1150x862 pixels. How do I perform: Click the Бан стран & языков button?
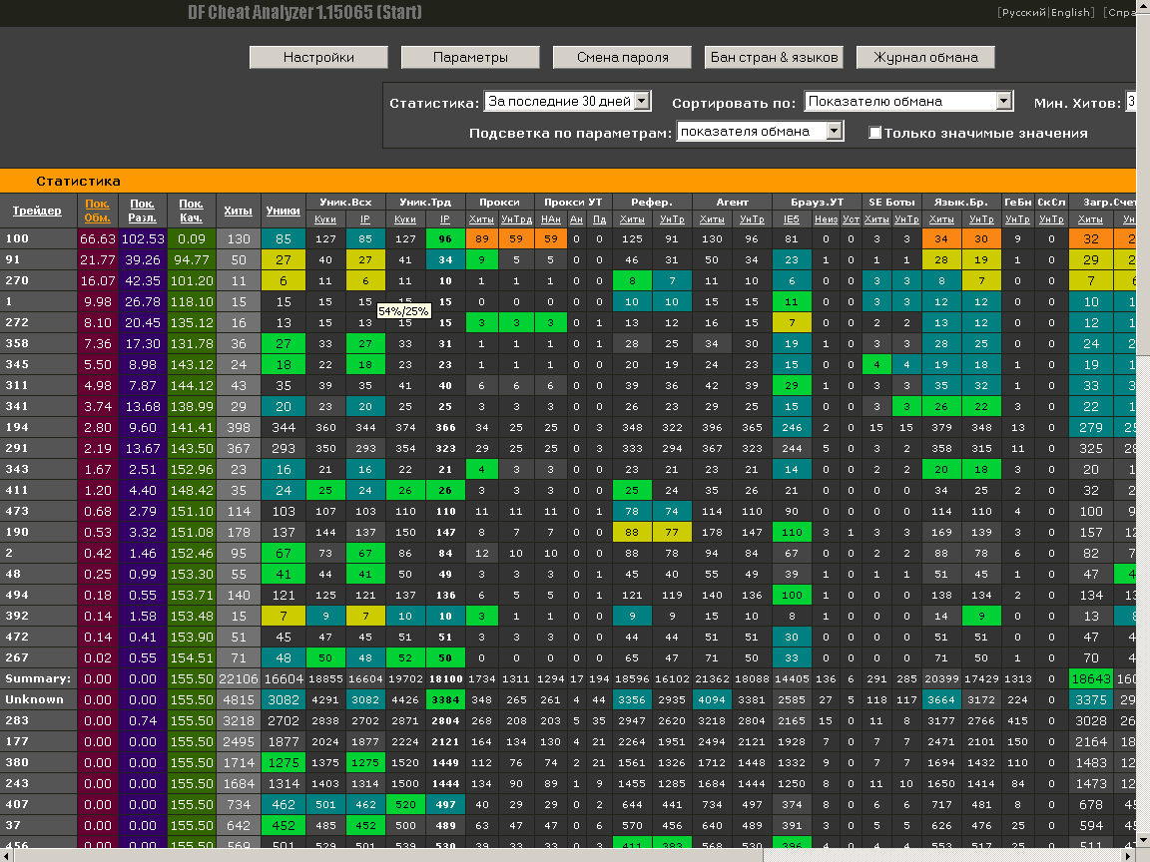point(774,57)
